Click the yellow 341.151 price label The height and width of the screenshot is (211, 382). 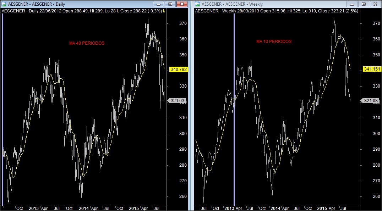pos(372,69)
